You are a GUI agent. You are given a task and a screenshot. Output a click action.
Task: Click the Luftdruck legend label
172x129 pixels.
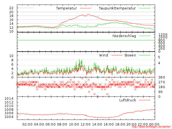[x=127, y=100]
